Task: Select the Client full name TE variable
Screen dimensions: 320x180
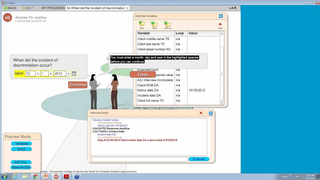Action: point(178,101)
